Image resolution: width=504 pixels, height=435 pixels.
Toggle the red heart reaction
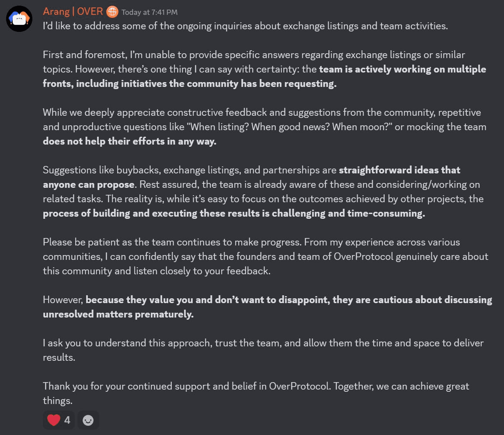coord(54,420)
